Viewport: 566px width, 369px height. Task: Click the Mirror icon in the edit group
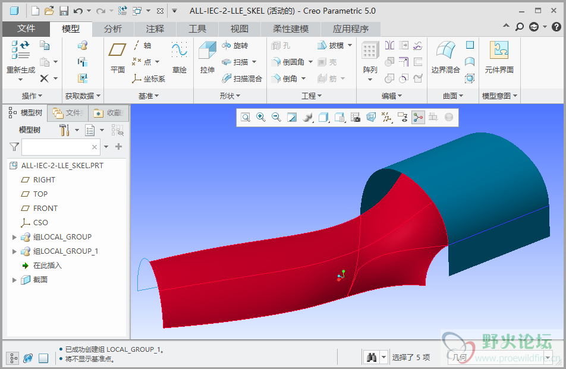[389, 45]
